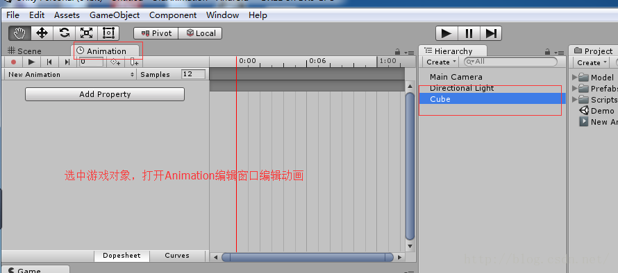The height and width of the screenshot is (273, 618).
Task: Step one frame forward
Action: [x=491, y=33]
